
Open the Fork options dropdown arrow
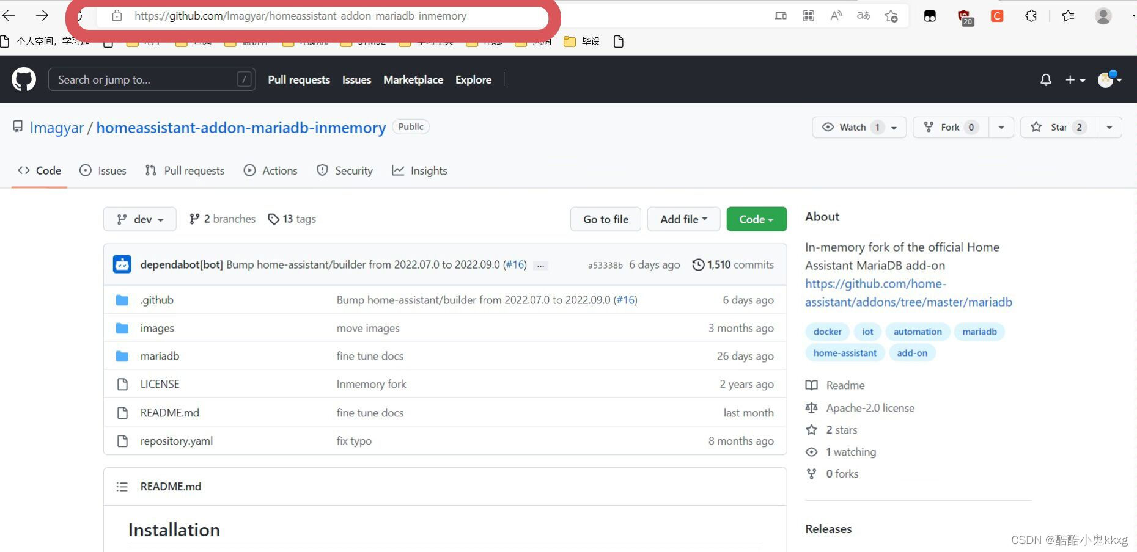click(x=1001, y=127)
